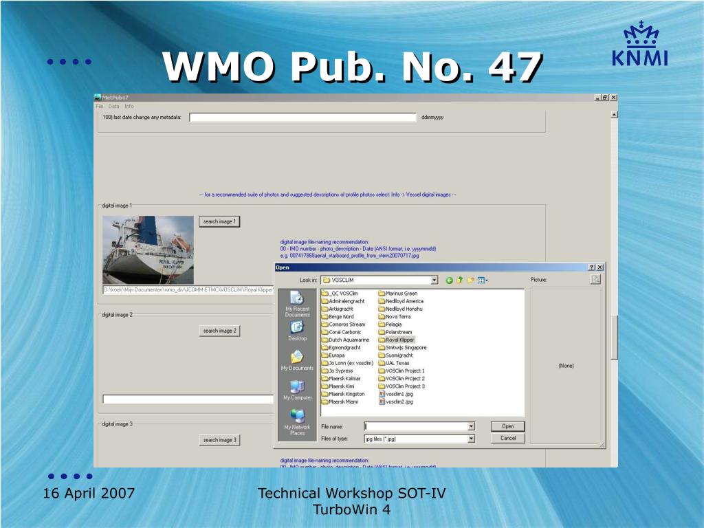Click the Royal Klipper ship thumbnail

(x=148, y=250)
